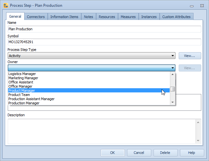The image size is (209, 161).
Task: Click the Process Step window title icon
Action: coord(5,5)
